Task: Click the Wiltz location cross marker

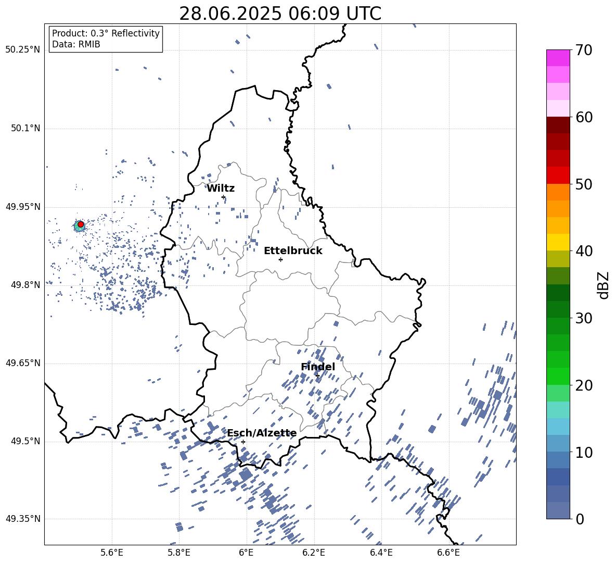Action: pyautogui.click(x=224, y=197)
